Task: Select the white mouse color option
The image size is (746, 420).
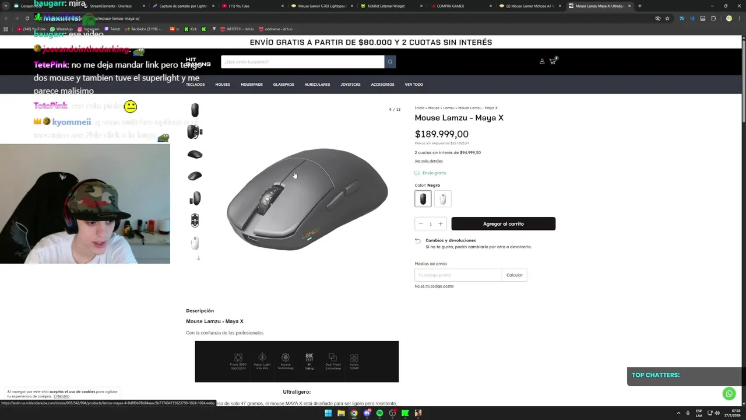Action: [442, 198]
